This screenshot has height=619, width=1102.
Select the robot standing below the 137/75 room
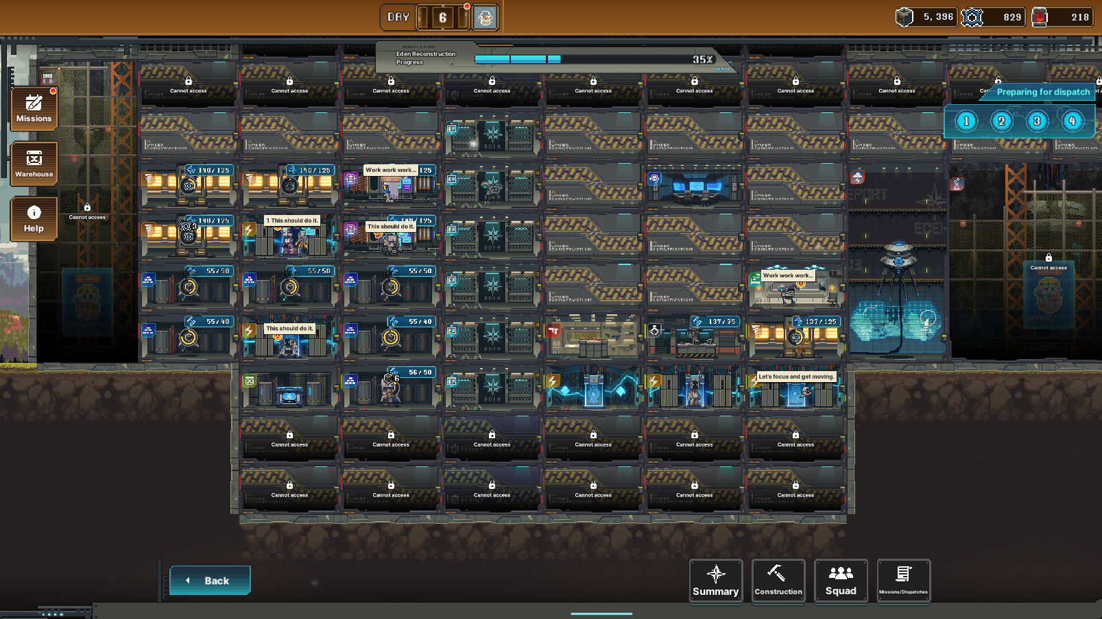[x=694, y=394]
